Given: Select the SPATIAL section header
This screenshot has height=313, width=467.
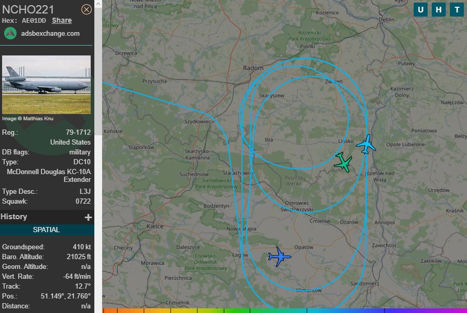Looking at the screenshot, I should pos(47,230).
